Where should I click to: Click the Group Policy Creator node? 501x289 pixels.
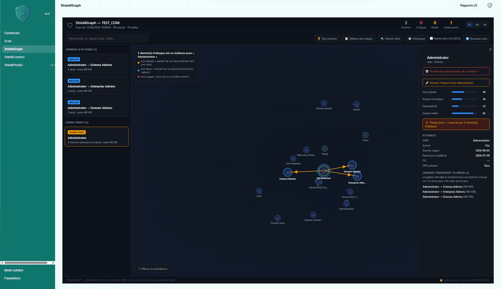point(350,192)
